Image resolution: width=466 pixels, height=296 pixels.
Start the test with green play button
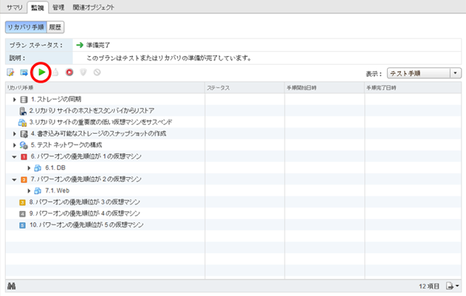tap(41, 72)
